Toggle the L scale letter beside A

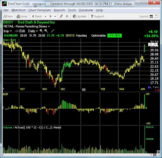coord(151,87)
